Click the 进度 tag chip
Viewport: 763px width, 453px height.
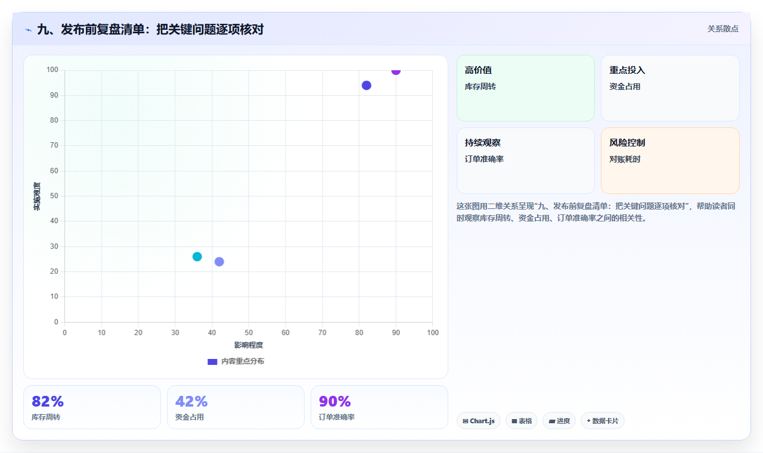coord(559,421)
